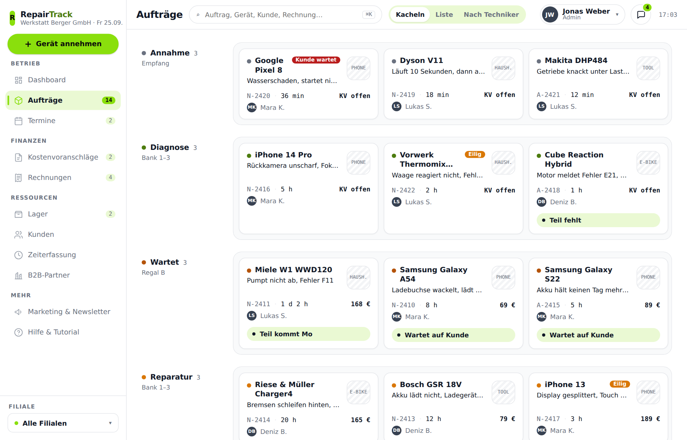Viewport: 687px width, 440px height.
Task: Click the Teil kommt Mo status pill
Action: pos(308,334)
